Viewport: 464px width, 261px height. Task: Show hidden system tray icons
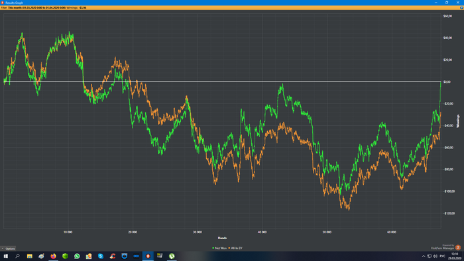click(424, 256)
